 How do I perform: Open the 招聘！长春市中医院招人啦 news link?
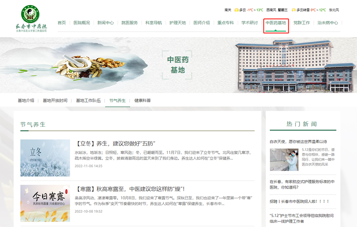coord(299,201)
